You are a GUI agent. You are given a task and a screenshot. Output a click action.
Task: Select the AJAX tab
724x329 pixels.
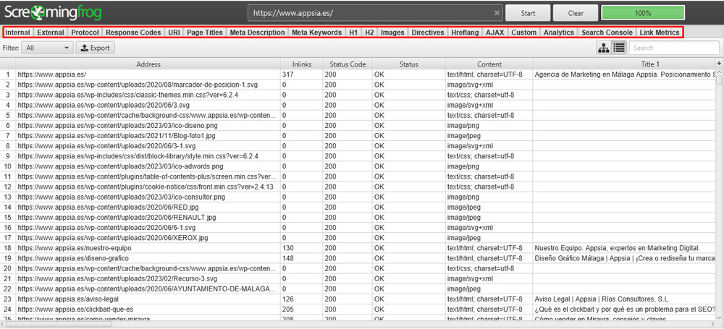495,33
